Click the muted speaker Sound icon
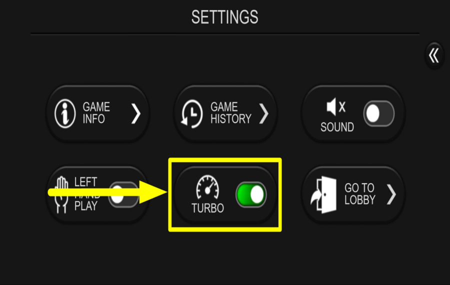 point(336,107)
